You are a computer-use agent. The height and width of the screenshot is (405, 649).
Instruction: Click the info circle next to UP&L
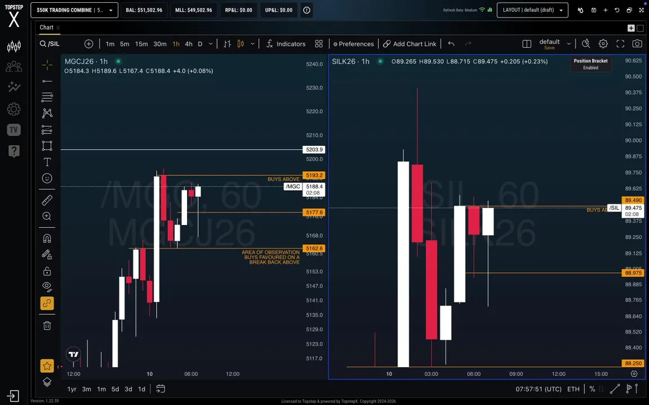click(306, 10)
